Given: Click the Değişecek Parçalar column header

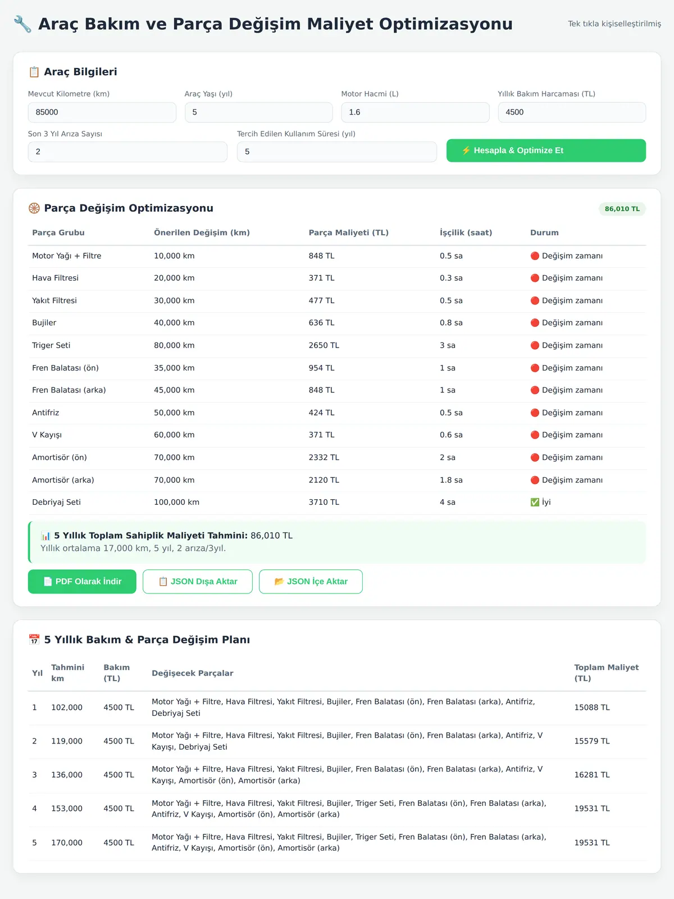Looking at the screenshot, I should pos(192,673).
